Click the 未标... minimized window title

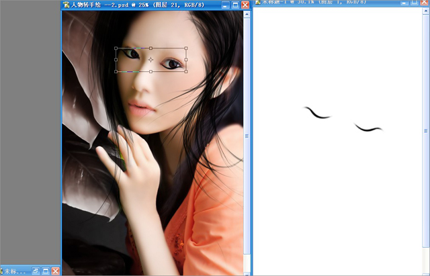coord(15,271)
